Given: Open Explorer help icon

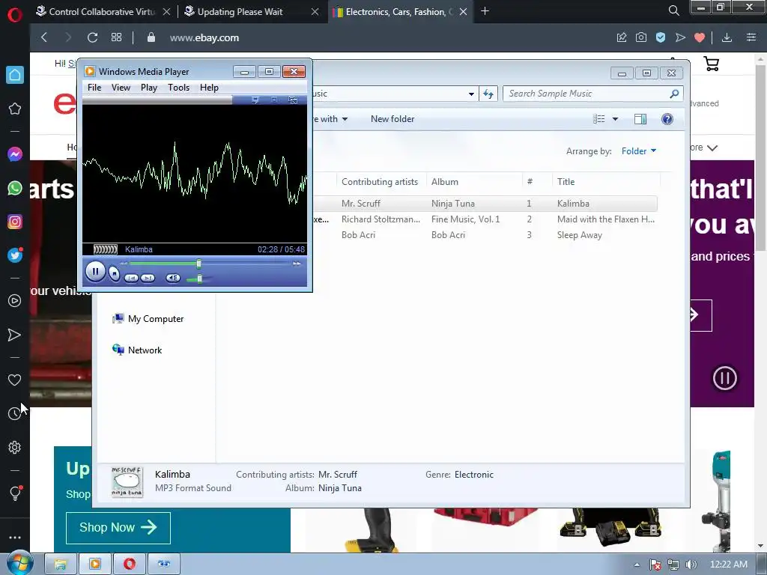Looking at the screenshot, I should coord(667,119).
